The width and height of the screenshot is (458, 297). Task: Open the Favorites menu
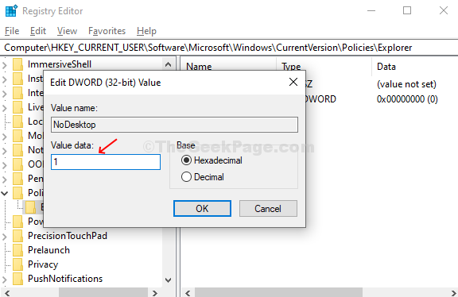click(107, 31)
